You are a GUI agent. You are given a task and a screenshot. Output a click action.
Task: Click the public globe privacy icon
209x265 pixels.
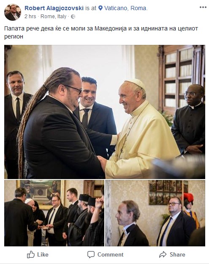[73, 17]
